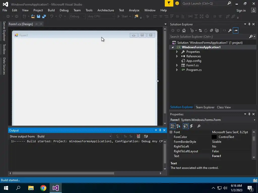Close the Form1.cs [Design] tab
258x193 pixels.
(41, 24)
